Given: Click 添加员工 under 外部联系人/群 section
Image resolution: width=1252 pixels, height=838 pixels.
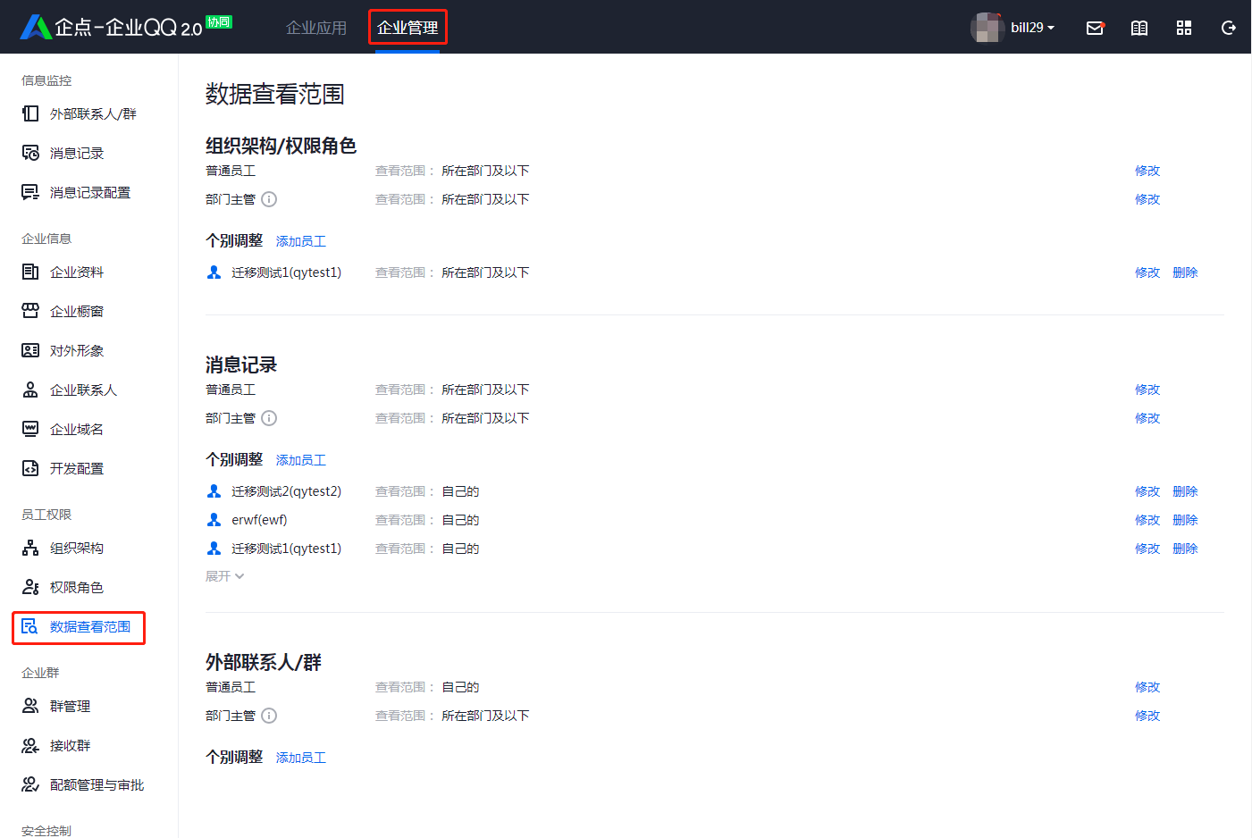Looking at the screenshot, I should click(301, 758).
